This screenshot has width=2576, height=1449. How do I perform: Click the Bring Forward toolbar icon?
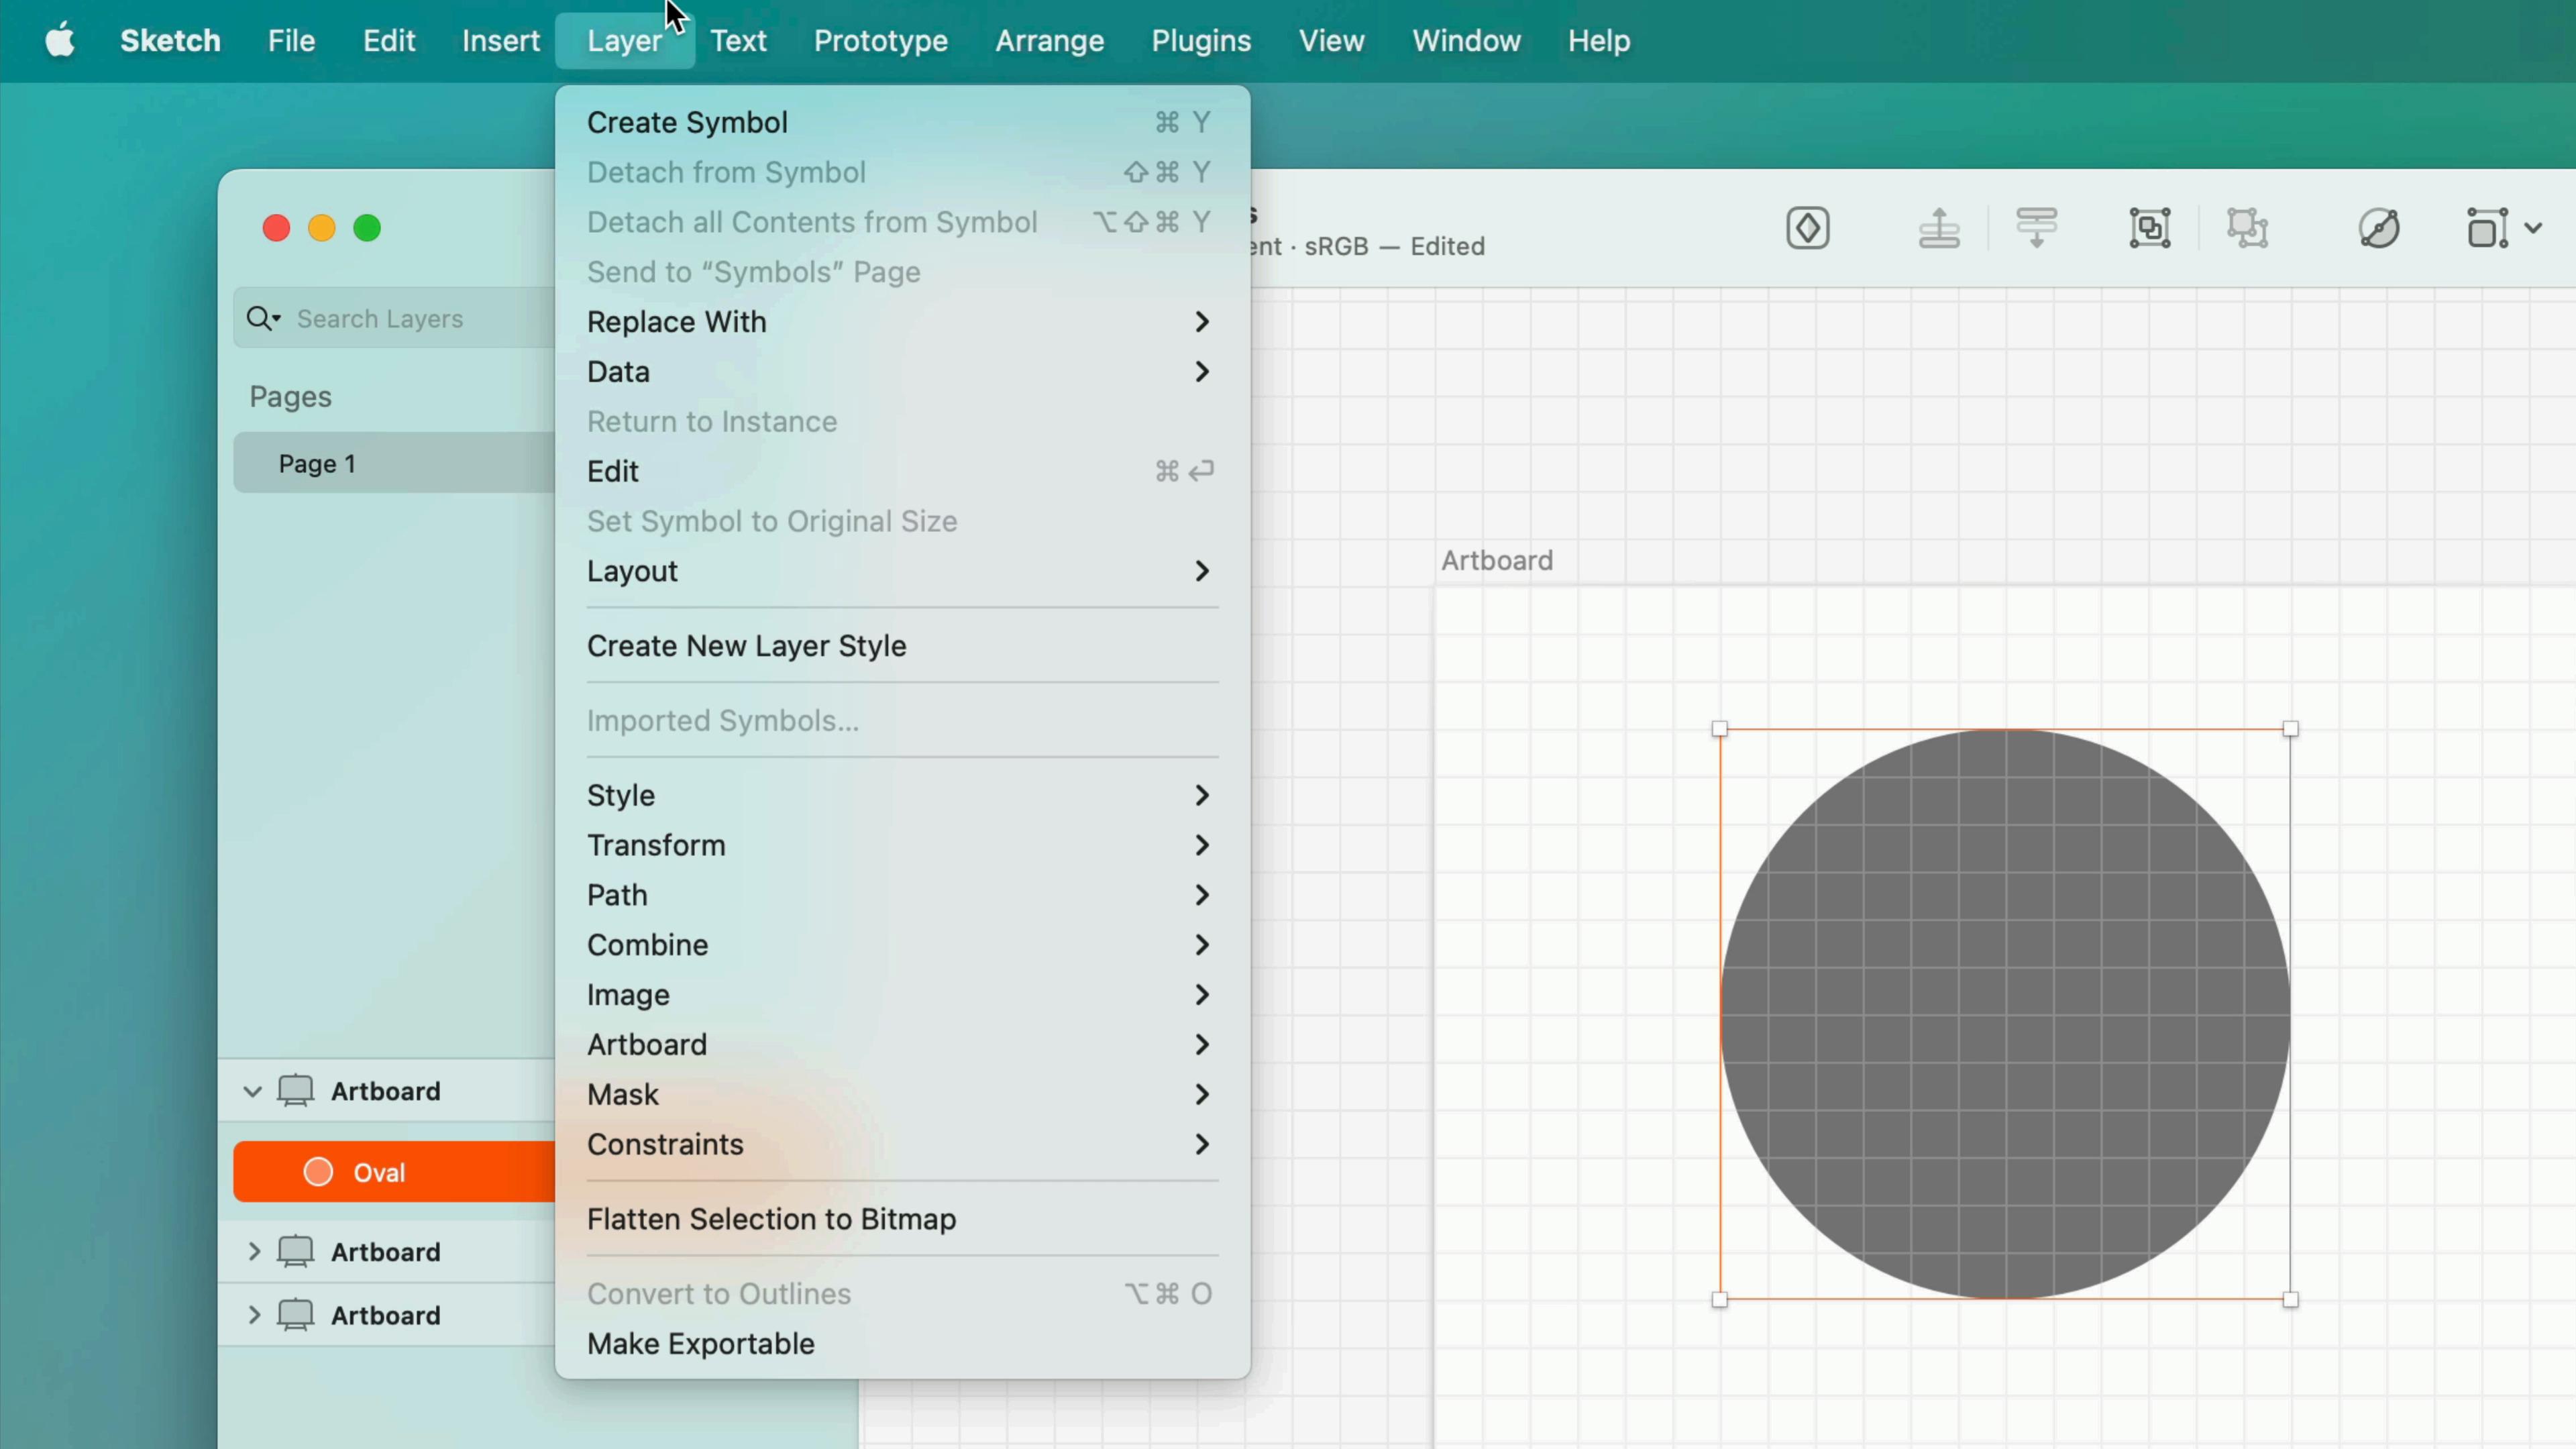(1938, 228)
